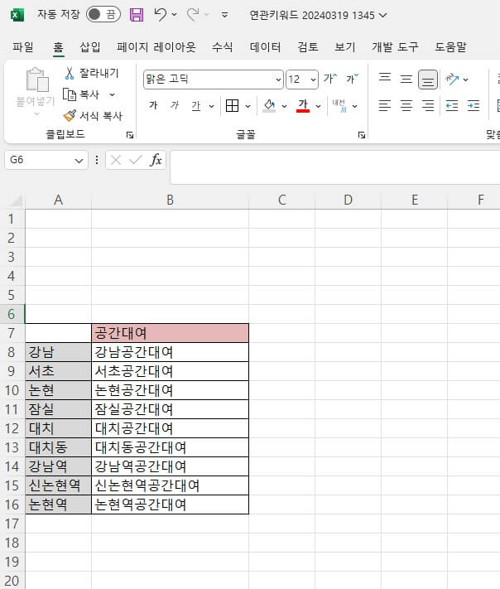The width and height of the screenshot is (500, 589).
Task: Click 복사 to copy
Action: point(81,94)
